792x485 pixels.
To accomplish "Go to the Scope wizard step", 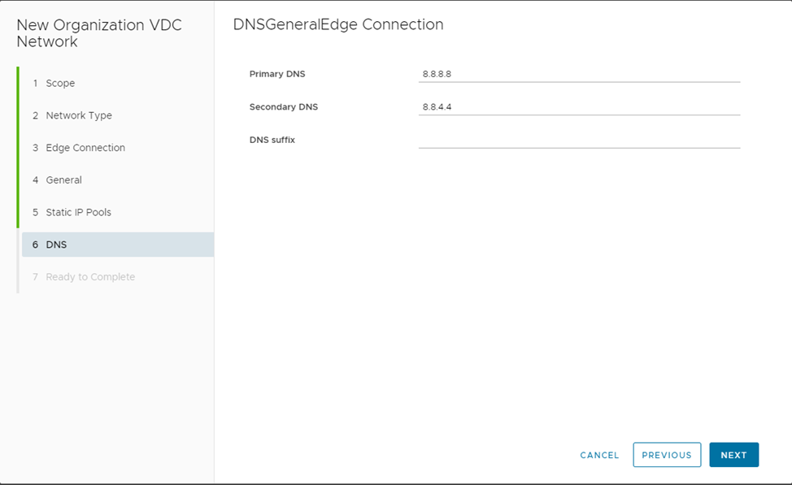I will 60,83.
